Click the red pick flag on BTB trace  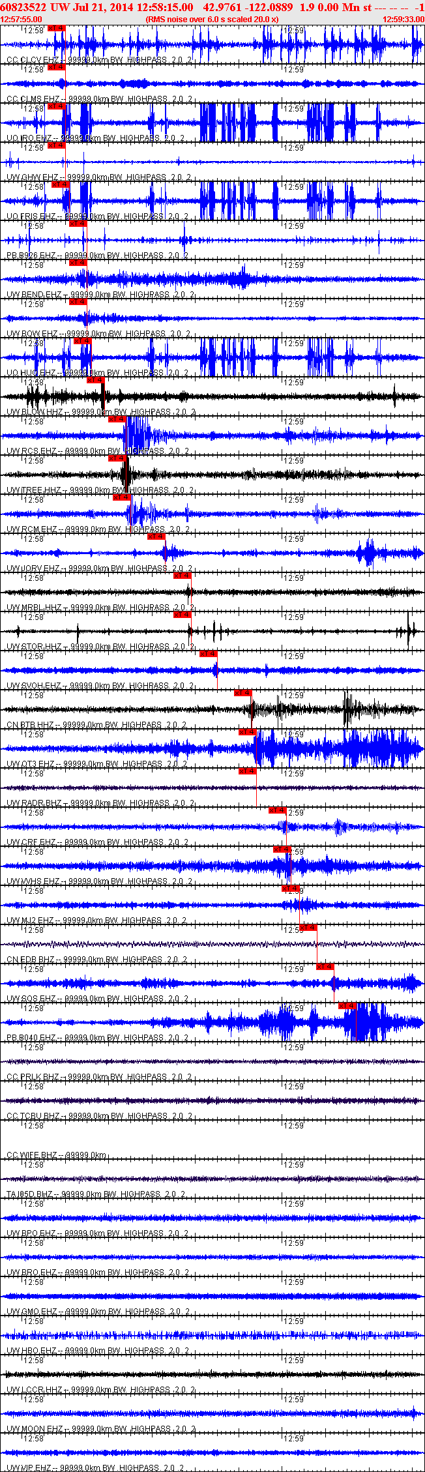(x=243, y=693)
